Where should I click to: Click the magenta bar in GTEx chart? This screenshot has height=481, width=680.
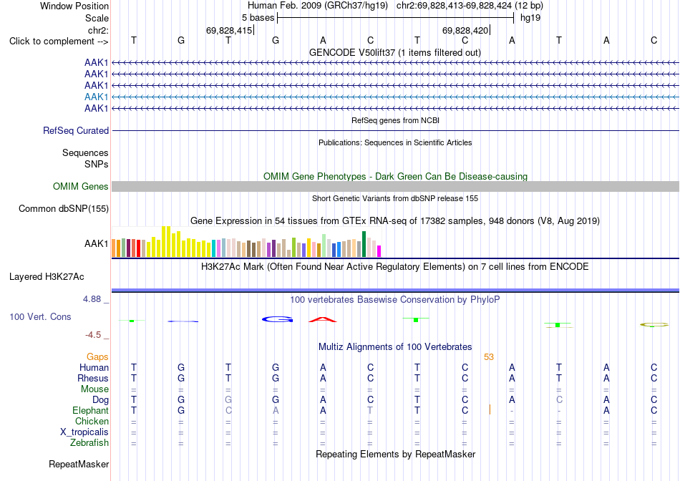tap(379, 251)
